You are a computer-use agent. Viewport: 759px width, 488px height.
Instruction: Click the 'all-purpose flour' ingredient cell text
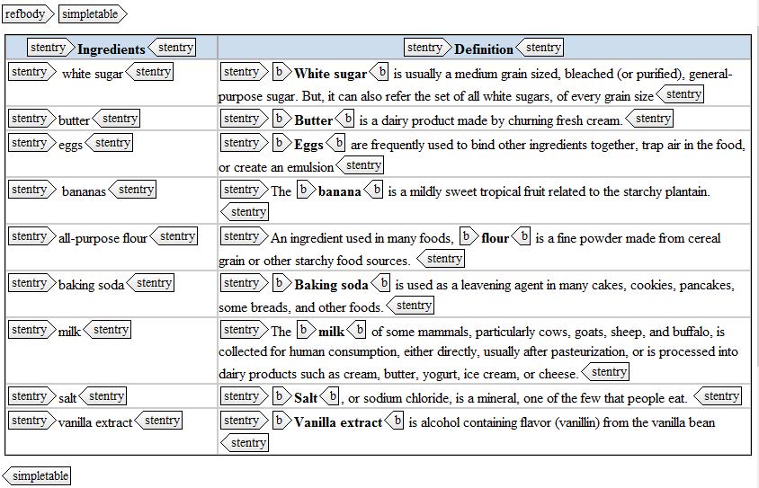click(x=103, y=238)
